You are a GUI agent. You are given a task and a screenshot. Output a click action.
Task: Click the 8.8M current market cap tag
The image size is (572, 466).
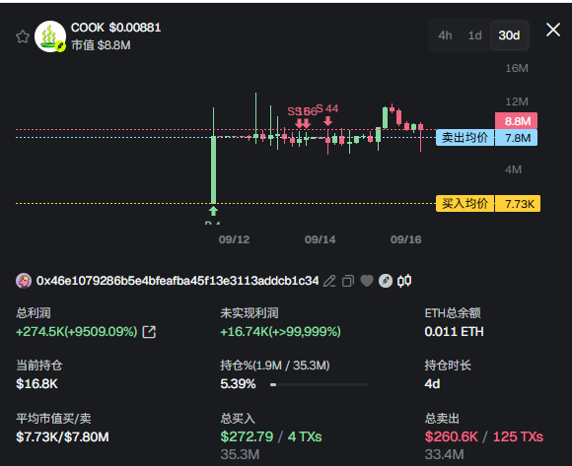tap(516, 121)
